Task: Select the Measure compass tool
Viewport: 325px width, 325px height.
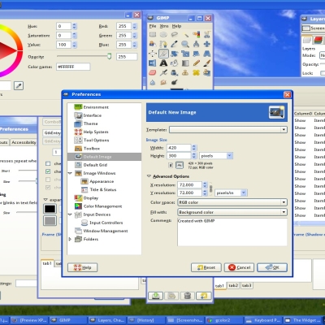Action: point(196,44)
